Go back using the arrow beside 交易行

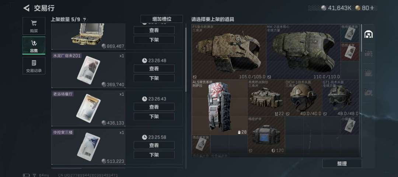[x=27, y=8]
